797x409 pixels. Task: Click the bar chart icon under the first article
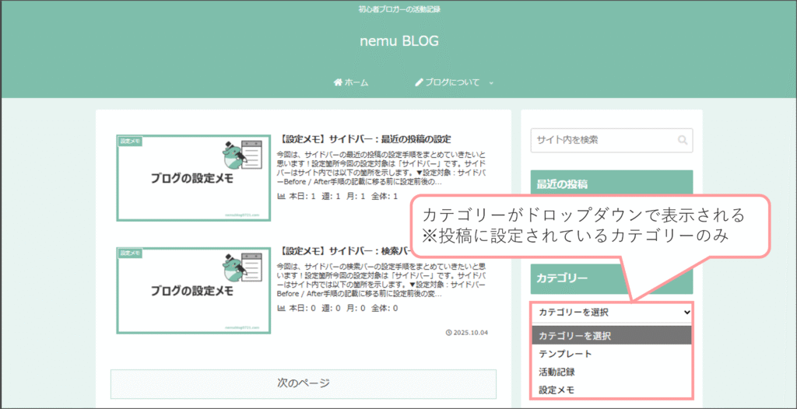(x=281, y=197)
